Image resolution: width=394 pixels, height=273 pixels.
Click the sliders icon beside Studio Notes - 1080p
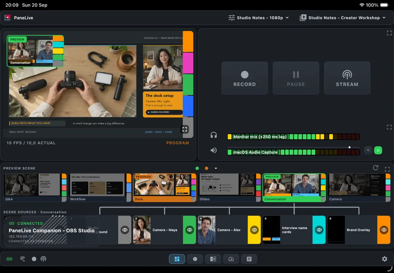pos(231,18)
